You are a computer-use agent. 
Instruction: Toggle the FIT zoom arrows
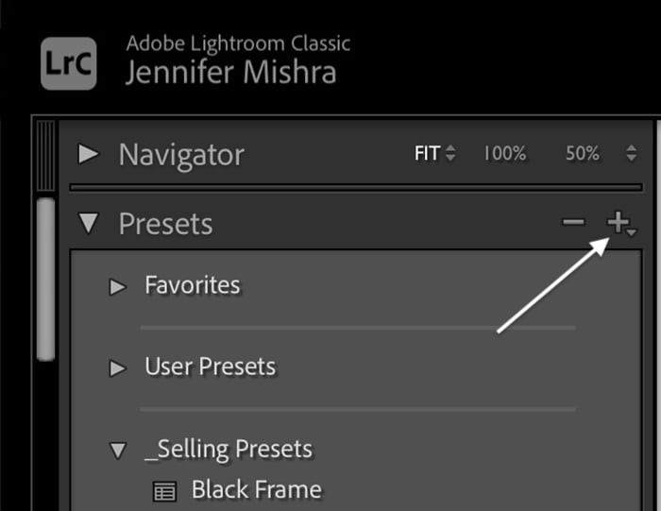[x=450, y=154]
